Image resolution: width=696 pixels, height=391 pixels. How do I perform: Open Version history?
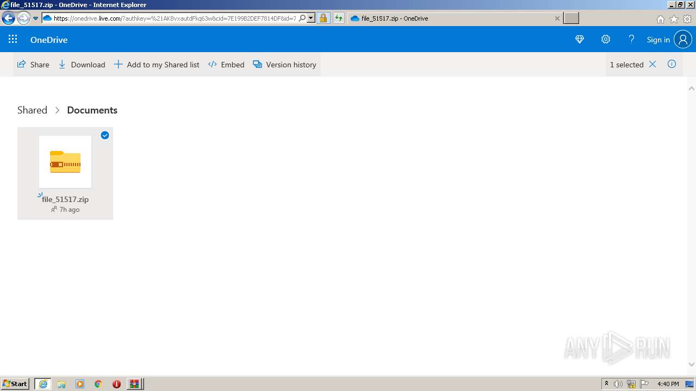(x=285, y=65)
